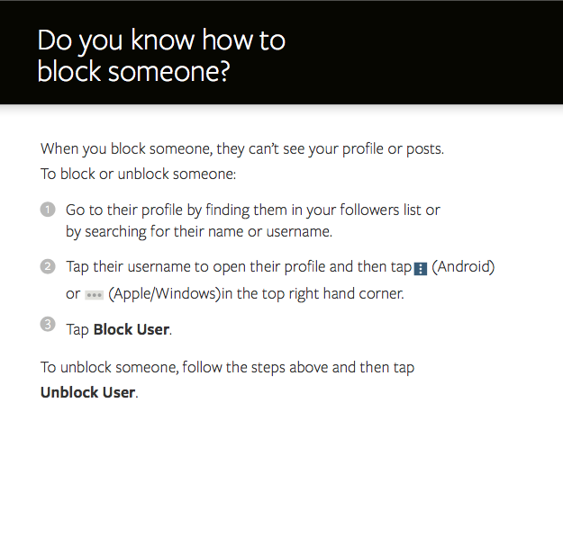Click the step 1 number circle

tap(48, 210)
